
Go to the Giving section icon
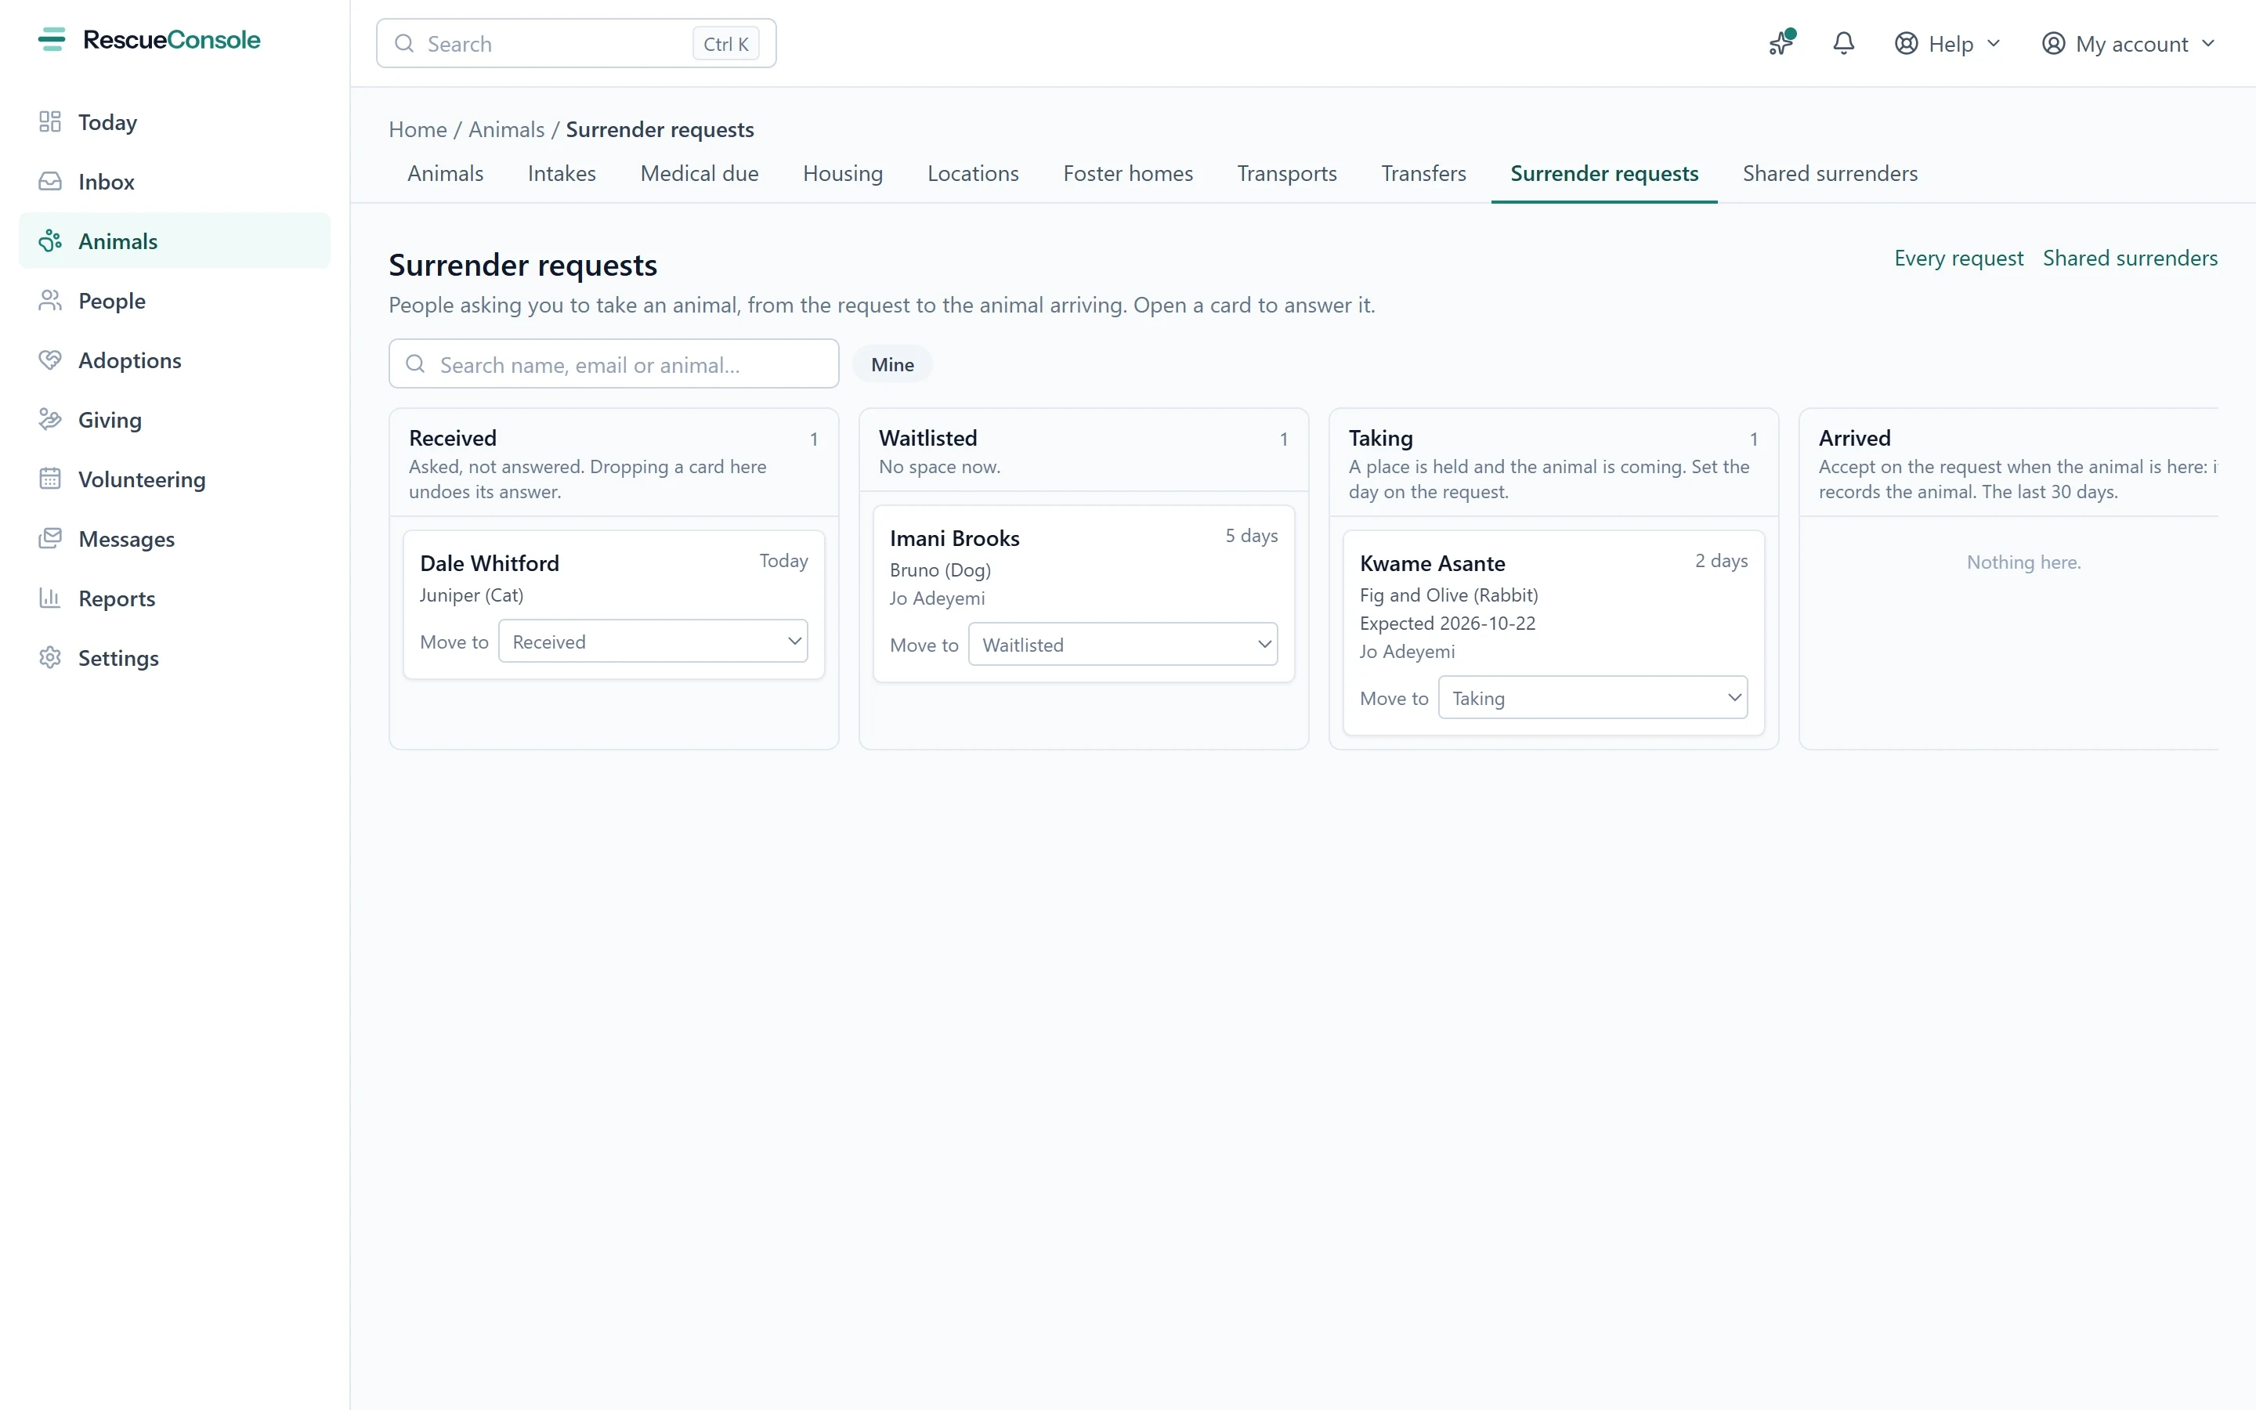coord(50,420)
